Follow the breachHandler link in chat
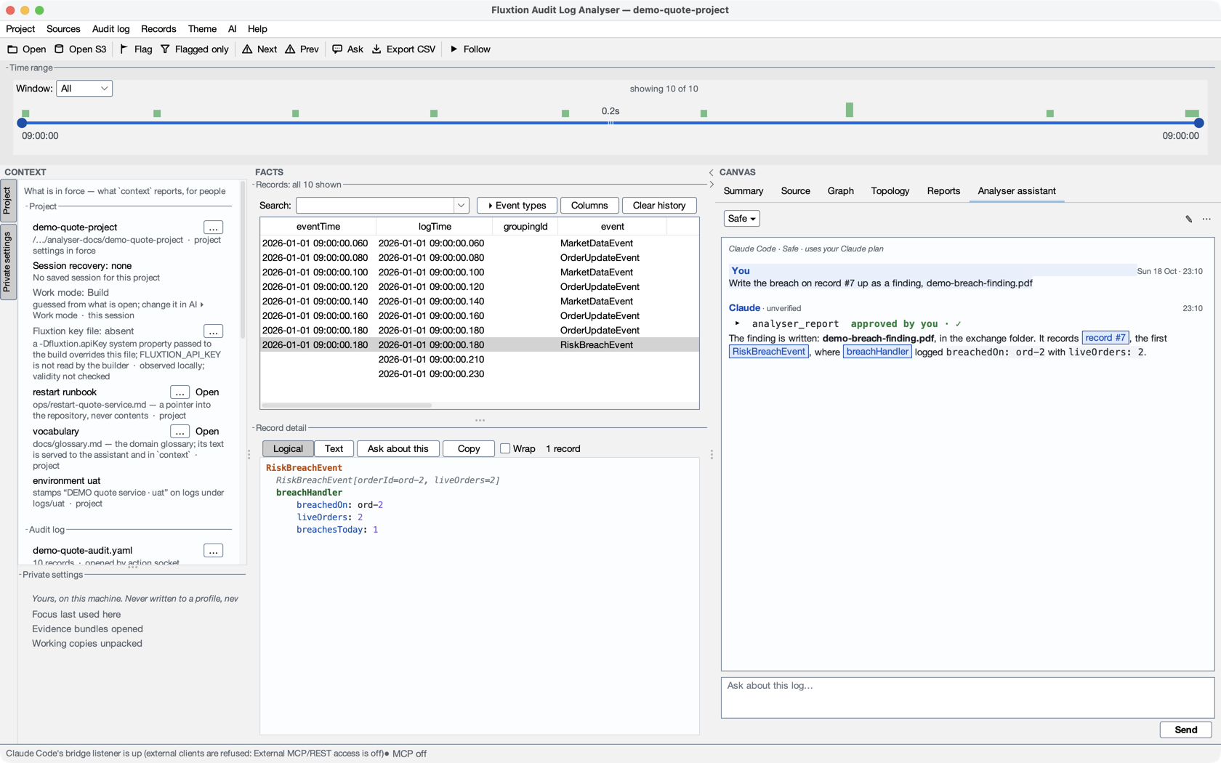Image resolution: width=1221 pixels, height=763 pixels. (877, 352)
